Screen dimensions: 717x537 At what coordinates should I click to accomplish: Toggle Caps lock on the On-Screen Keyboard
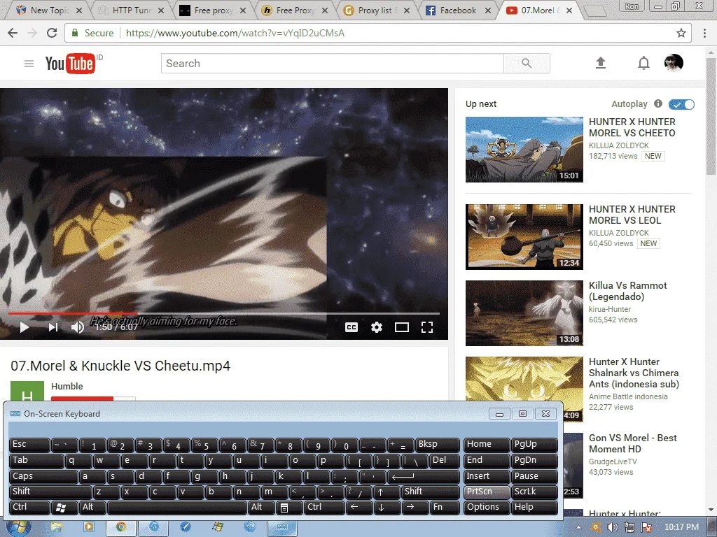click(43, 476)
